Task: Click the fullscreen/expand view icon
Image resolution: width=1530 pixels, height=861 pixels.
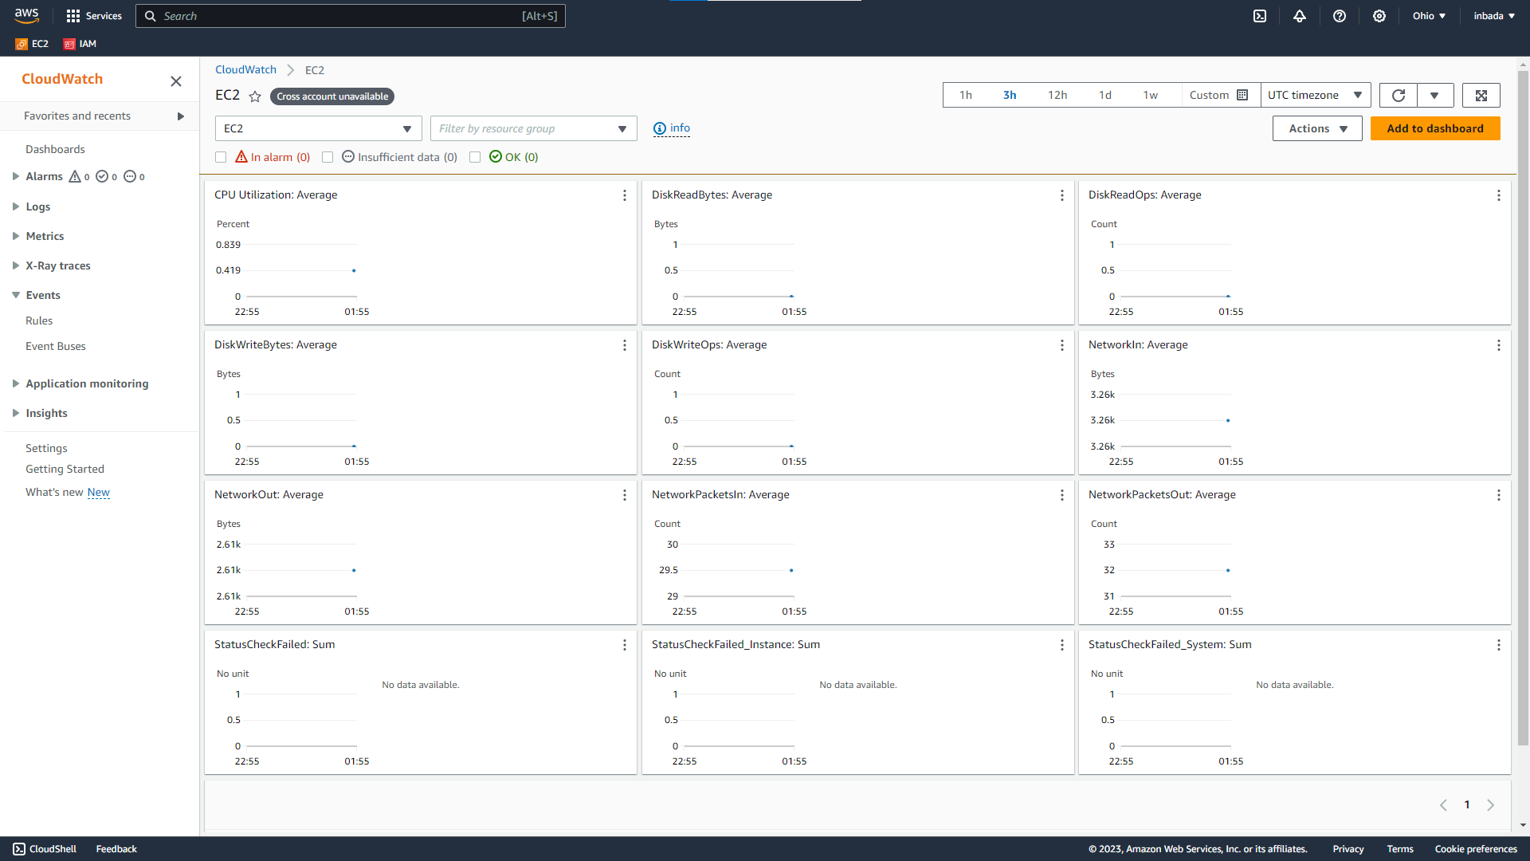Action: (x=1481, y=96)
